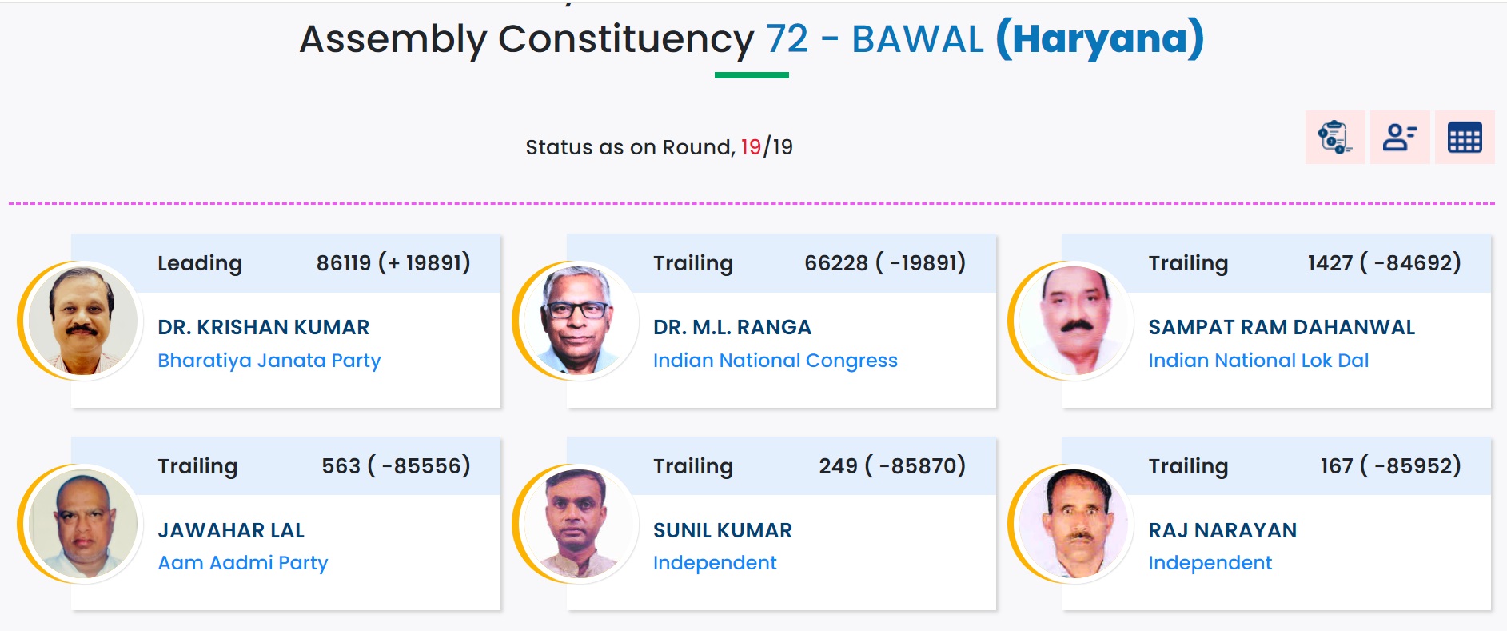Click the candidate list person icon
Screen dimensions: 1507x631
click(1400, 138)
